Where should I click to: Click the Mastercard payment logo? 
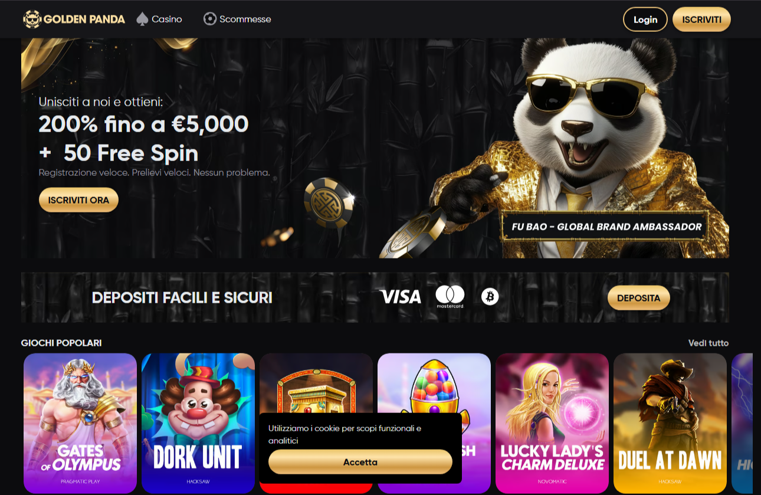tap(450, 297)
